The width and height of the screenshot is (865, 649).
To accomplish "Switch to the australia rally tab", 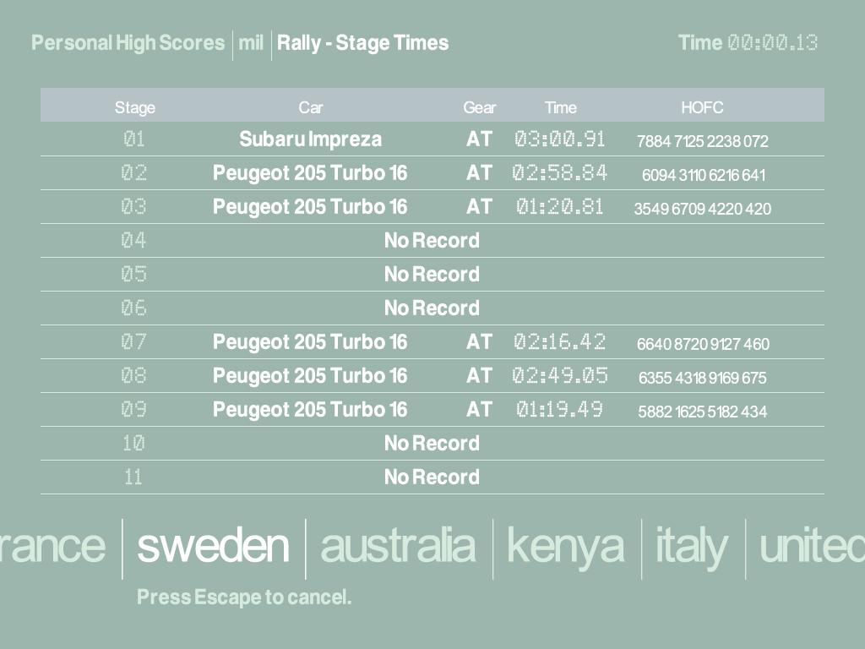I will click(x=398, y=546).
